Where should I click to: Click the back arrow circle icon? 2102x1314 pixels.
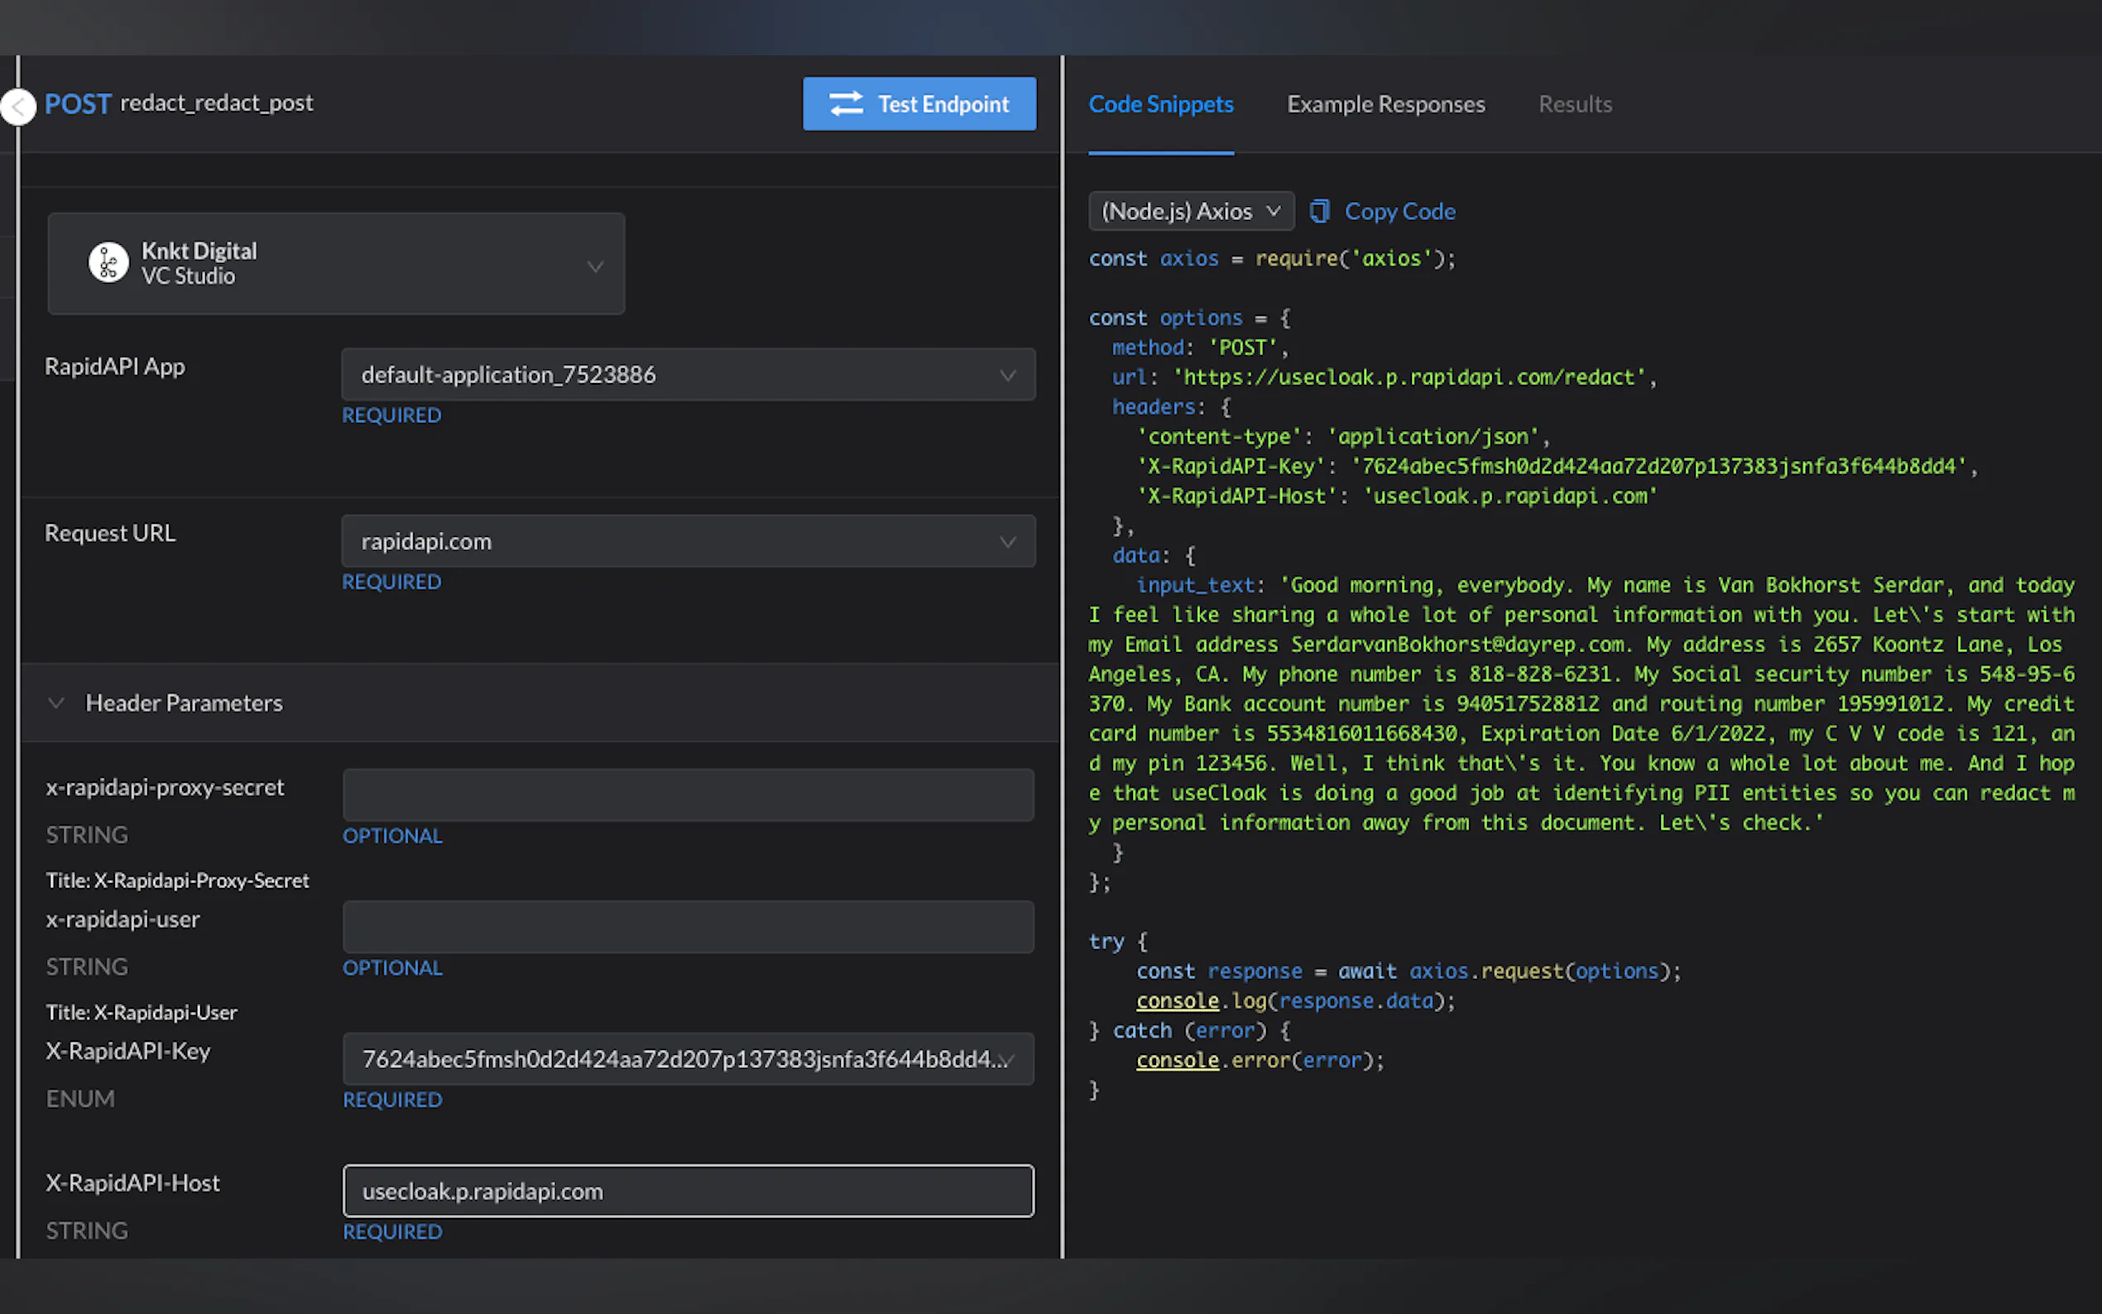click(x=17, y=107)
